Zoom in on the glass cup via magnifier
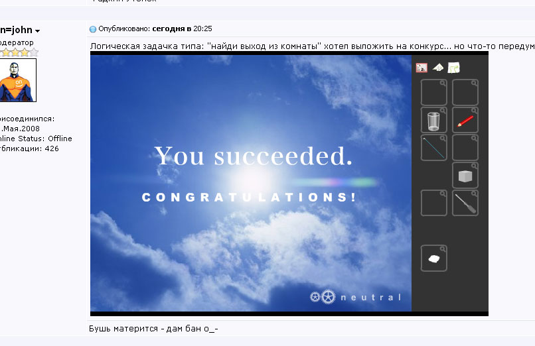Viewport: 535px width, 346px height. coord(443,110)
